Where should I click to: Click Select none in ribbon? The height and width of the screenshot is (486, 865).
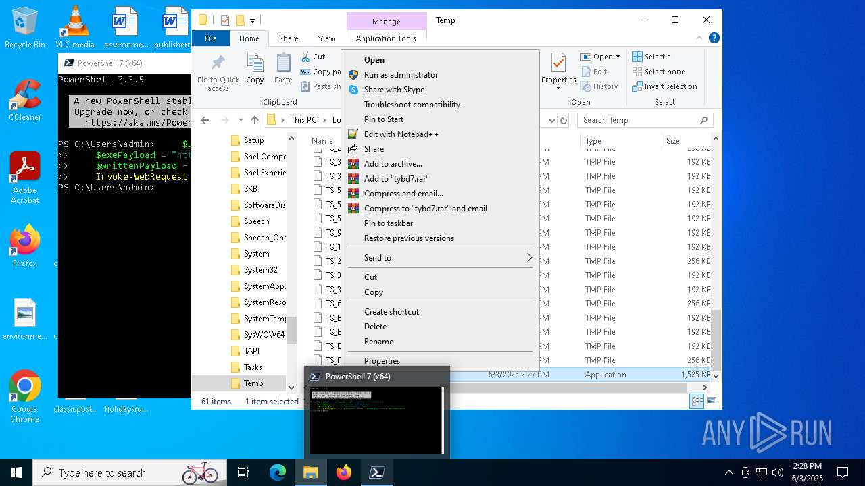[658, 72]
